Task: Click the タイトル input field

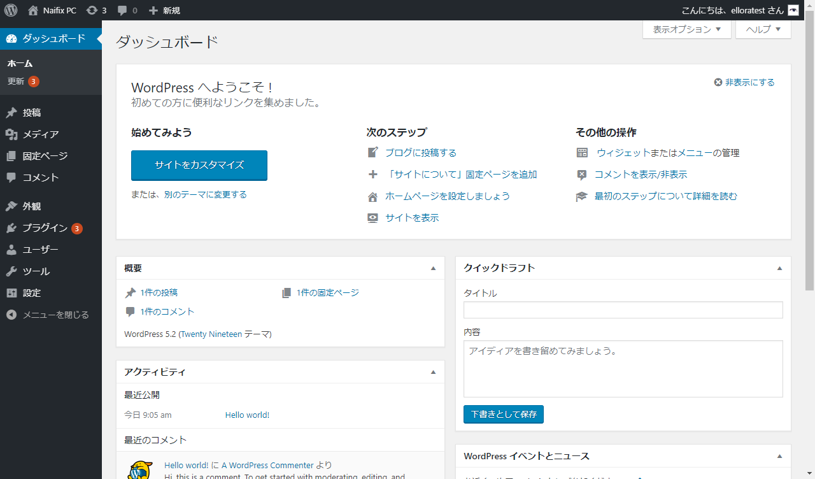Action: (x=623, y=310)
